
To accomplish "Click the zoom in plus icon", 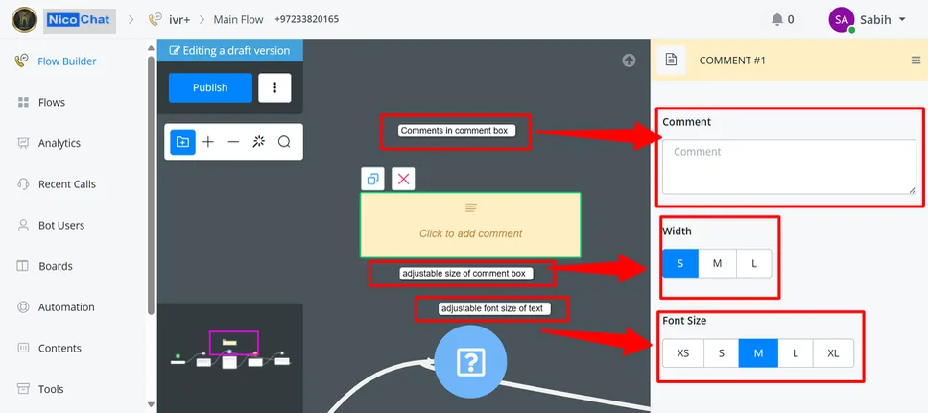I will pos(208,142).
